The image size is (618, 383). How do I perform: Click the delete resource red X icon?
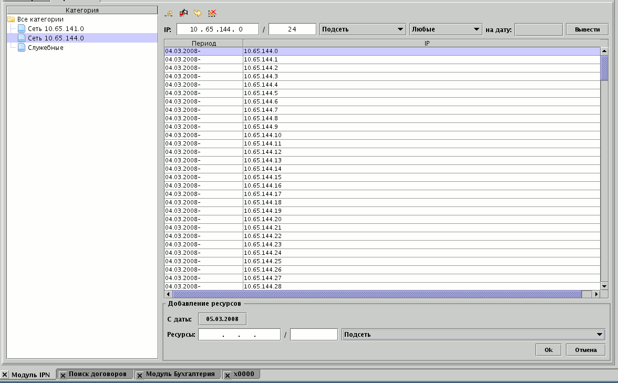212,13
